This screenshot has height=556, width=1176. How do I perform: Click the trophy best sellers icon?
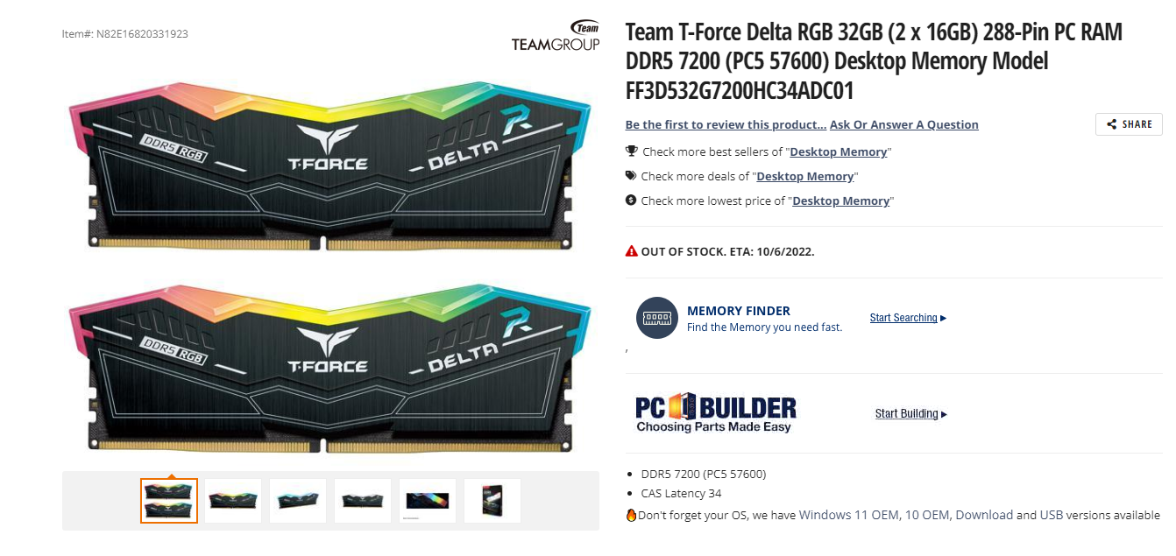pyautogui.click(x=632, y=151)
